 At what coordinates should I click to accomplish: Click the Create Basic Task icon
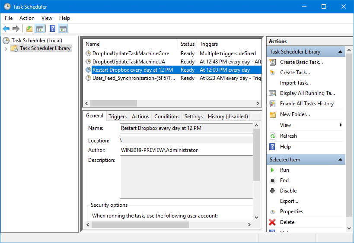(272, 62)
